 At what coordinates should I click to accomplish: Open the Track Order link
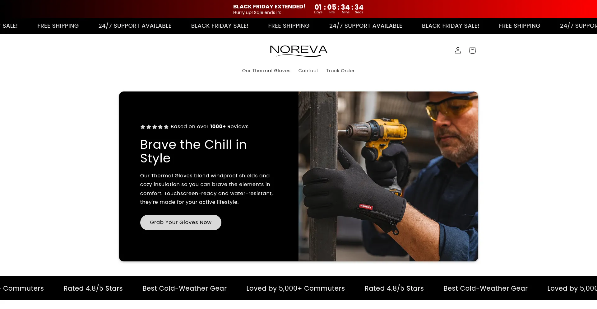point(340,71)
